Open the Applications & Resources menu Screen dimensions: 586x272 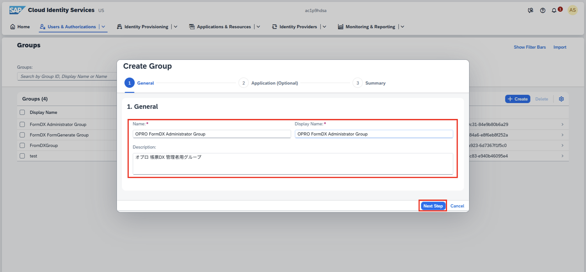tap(224, 27)
